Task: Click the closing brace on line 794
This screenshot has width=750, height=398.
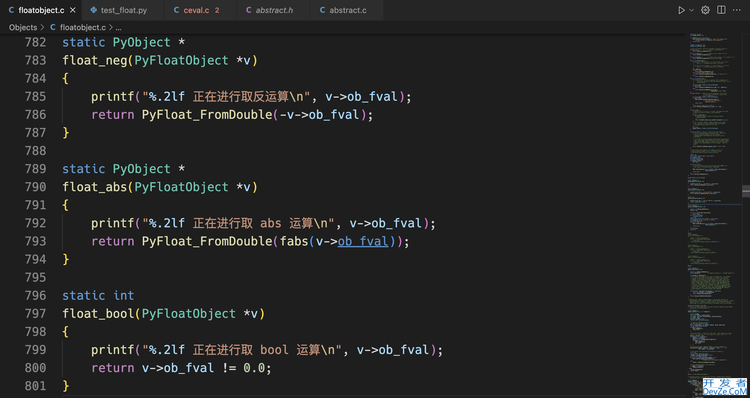Action: 66,259
